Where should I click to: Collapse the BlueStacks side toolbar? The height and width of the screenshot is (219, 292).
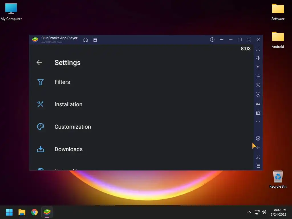pyautogui.click(x=258, y=39)
